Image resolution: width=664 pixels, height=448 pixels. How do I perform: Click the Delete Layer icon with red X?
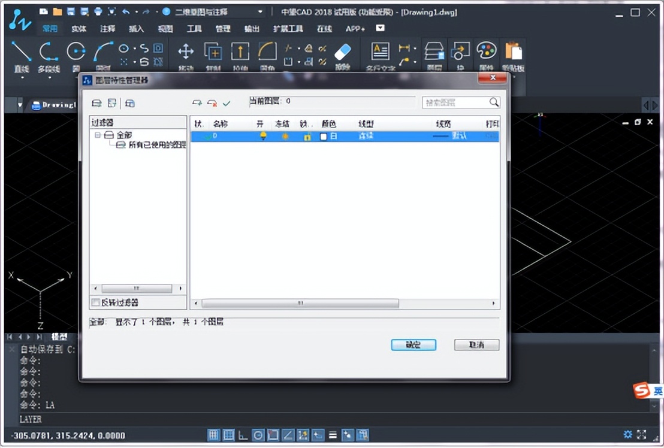pos(212,103)
